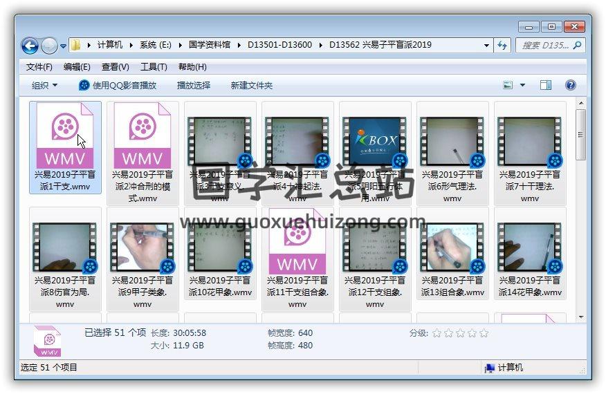Expand the view options dropdown arrow
The image size is (606, 394).
pyautogui.click(x=522, y=86)
